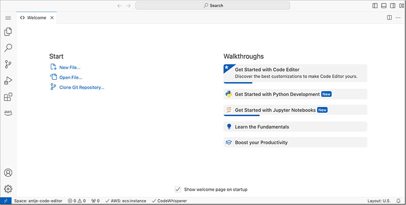
Task: Toggle the secondary side bar layout button
Action: [x=393, y=6]
